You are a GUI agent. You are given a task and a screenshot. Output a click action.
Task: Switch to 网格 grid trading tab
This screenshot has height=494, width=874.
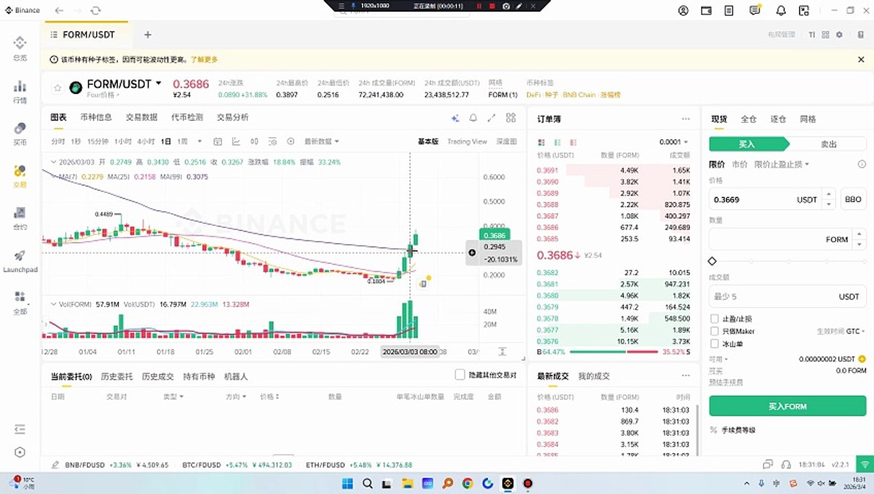tap(808, 119)
